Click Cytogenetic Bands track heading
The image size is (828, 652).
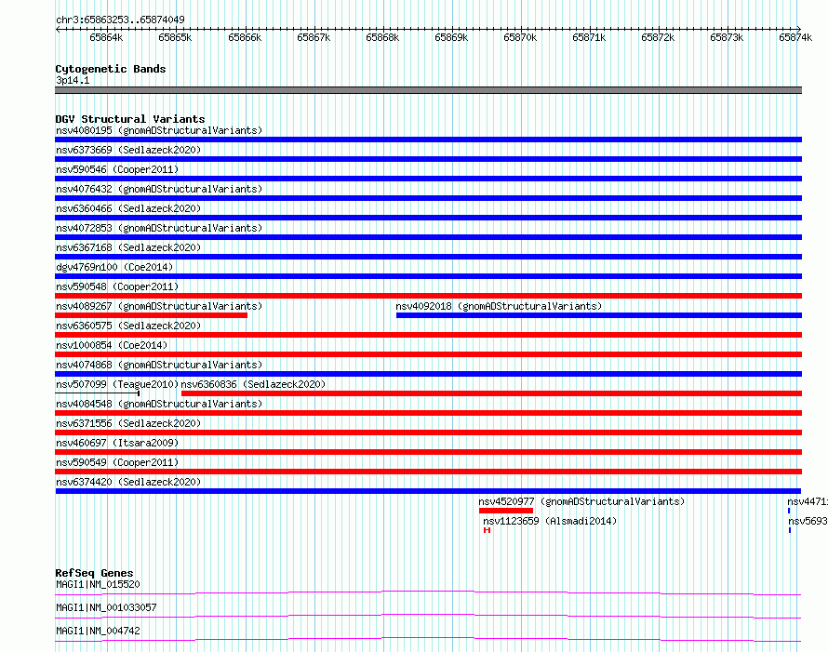111,69
